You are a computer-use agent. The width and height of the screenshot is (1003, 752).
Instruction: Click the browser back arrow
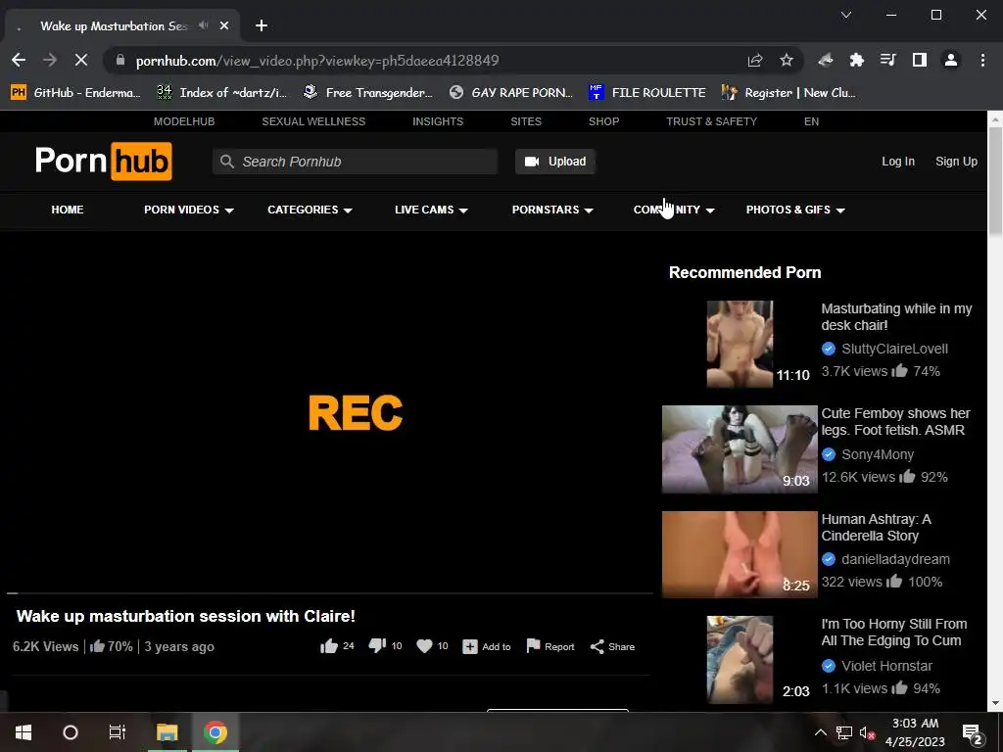coord(19,60)
